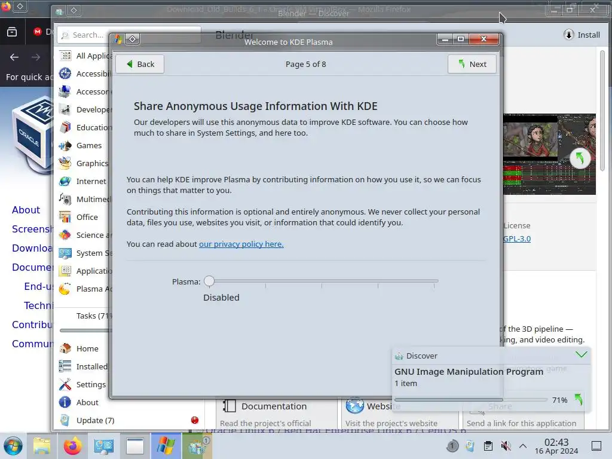612x459 pixels.
Task: Open the privacy policy link
Action: click(241, 244)
